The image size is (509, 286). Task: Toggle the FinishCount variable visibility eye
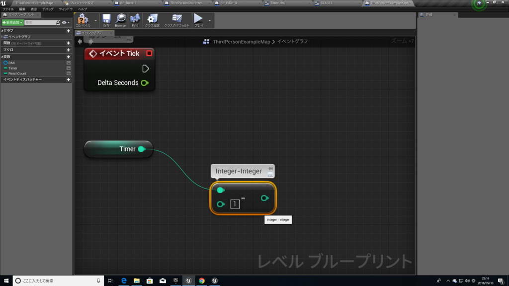pos(69,73)
